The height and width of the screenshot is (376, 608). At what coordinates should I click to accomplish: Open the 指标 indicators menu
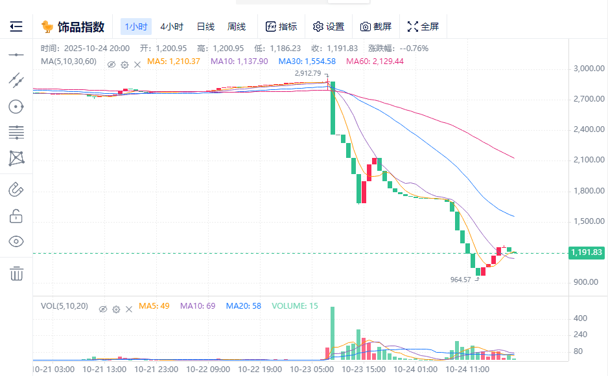(281, 27)
